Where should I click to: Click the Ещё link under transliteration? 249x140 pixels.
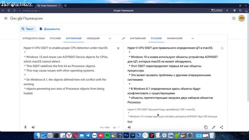pyautogui.click(x=130, y=122)
